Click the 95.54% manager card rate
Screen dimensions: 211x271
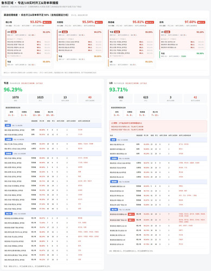pyautogui.click(x=88, y=22)
